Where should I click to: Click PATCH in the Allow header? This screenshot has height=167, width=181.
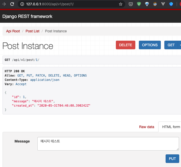(x=40, y=76)
